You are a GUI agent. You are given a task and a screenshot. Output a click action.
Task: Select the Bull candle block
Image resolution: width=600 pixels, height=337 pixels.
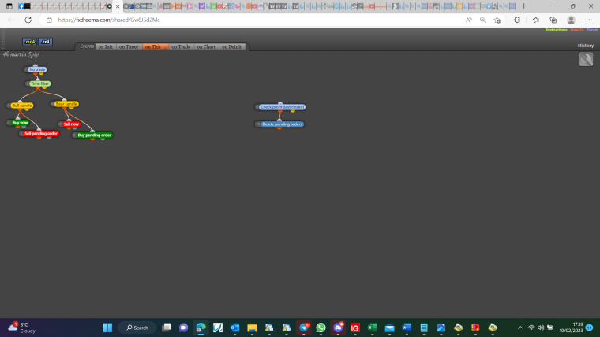(x=22, y=106)
